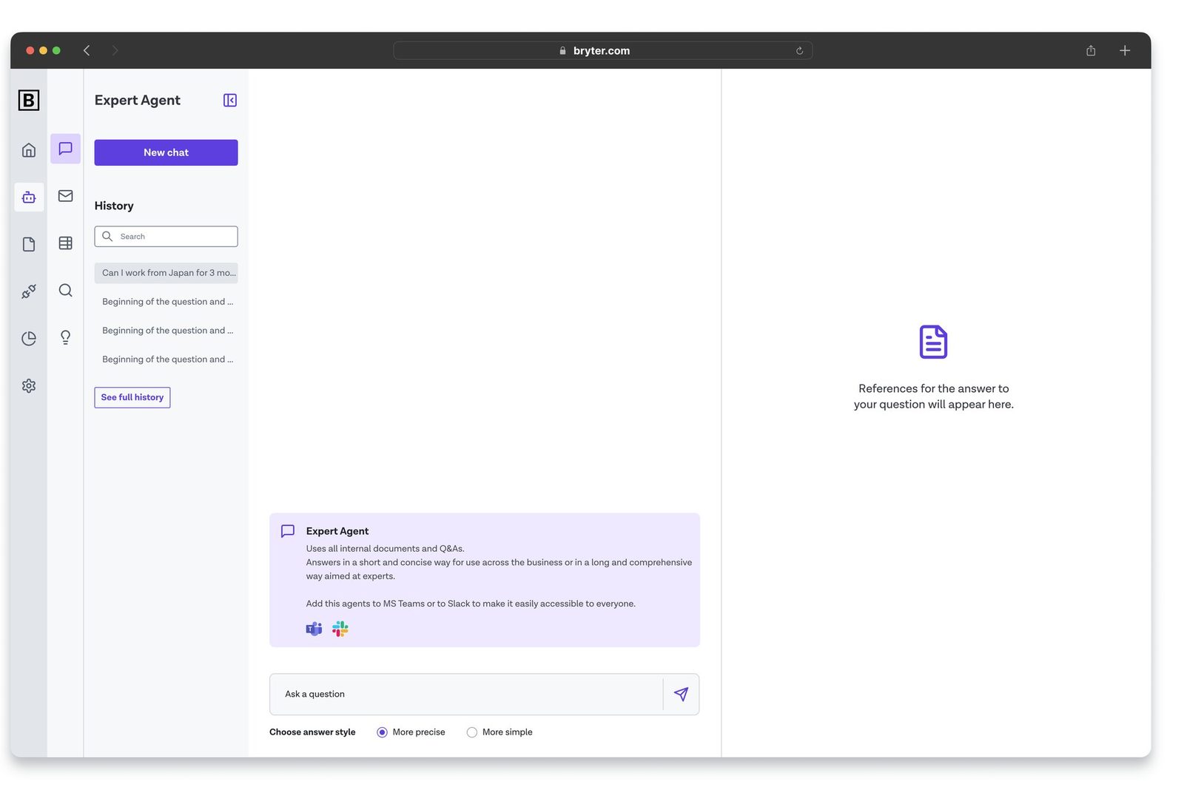Click the Slack icon
The height and width of the screenshot is (790, 1184).
(x=340, y=629)
